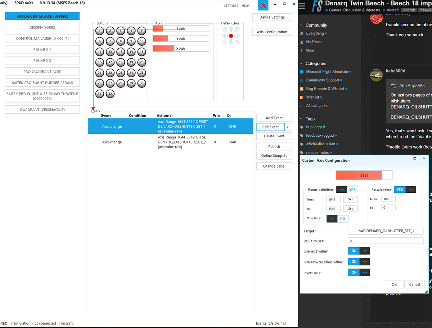Click the range from field 1644

(x=333, y=199)
